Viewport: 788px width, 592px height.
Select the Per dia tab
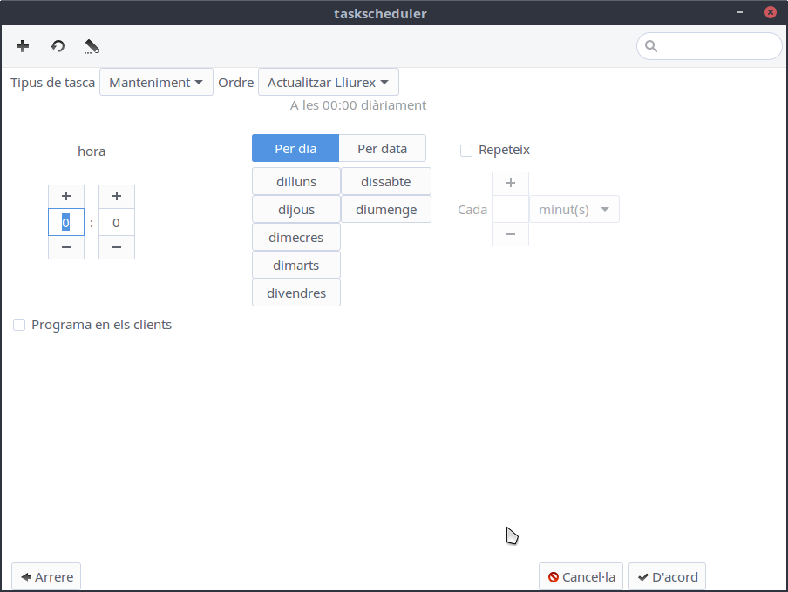(295, 149)
